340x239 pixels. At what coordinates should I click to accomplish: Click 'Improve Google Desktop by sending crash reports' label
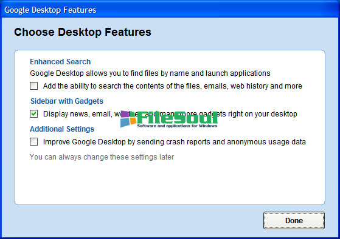[175, 142]
